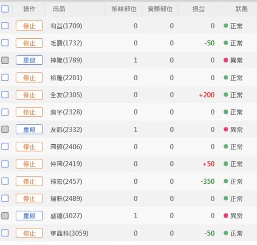Click the 策略部位 column header
Image resolution: width=257 pixels, height=245 pixels.
click(124, 9)
